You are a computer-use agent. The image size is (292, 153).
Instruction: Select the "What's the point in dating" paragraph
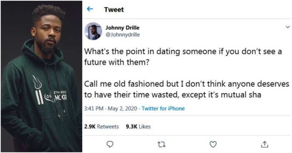[183, 57]
